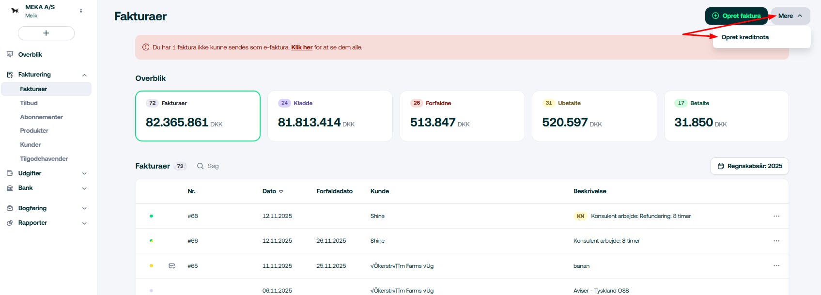The width and height of the screenshot is (821, 295).
Task: Open the three-dot menu for invoice #68
Action: coord(776,216)
